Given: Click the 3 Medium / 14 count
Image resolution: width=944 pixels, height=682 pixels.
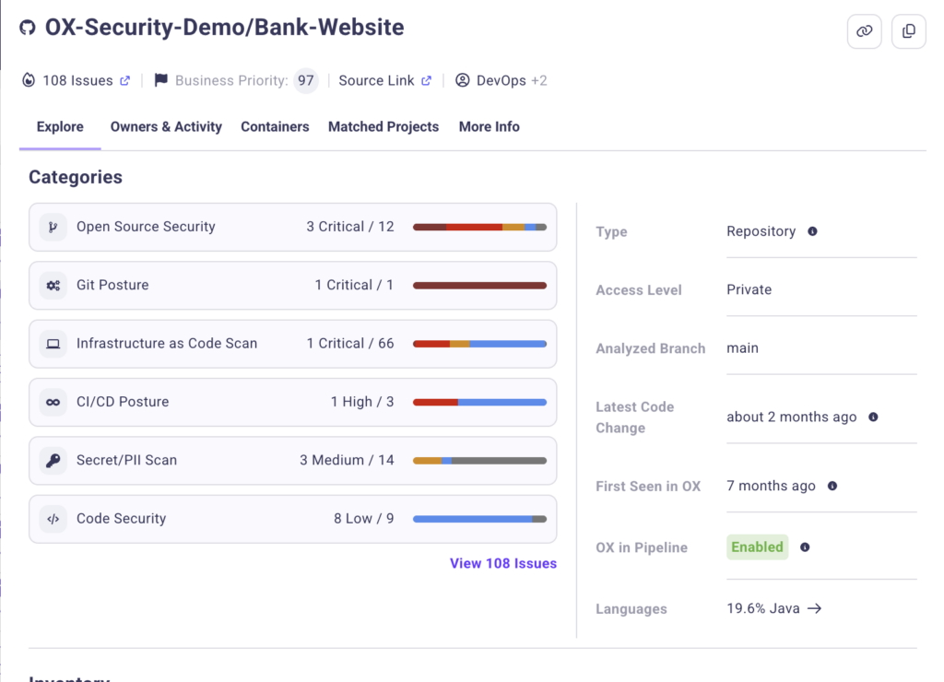Looking at the screenshot, I should click(x=347, y=461).
